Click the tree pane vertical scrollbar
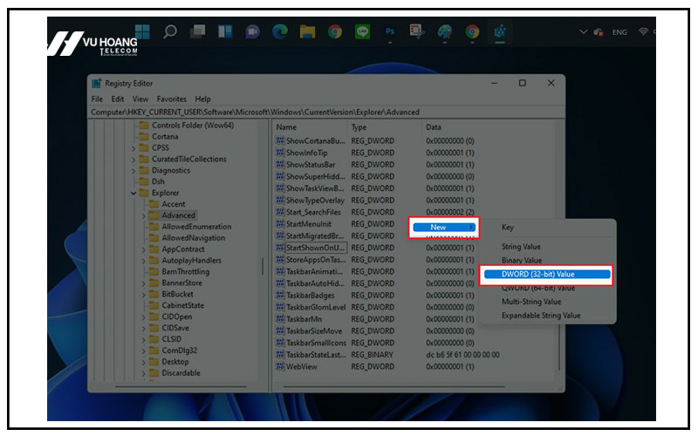698x436 pixels. (x=263, y=266)
